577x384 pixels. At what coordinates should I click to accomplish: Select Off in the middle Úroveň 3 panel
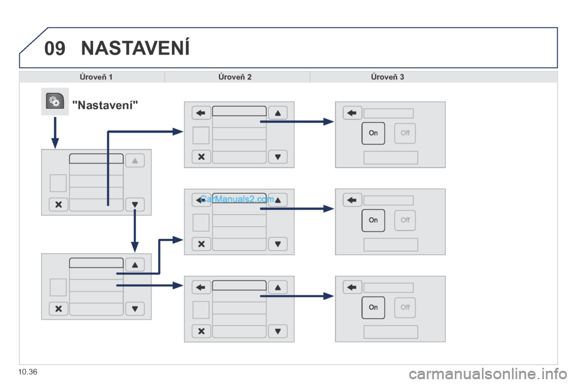(x=405, y=220)
